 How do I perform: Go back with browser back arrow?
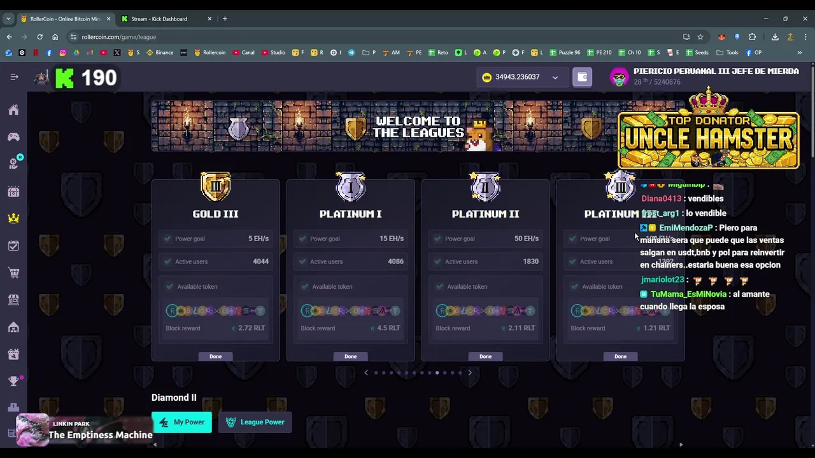point(9,37)
